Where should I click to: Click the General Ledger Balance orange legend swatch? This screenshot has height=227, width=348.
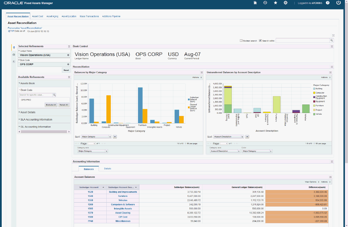pyautogui.click(x=189, y=108)
